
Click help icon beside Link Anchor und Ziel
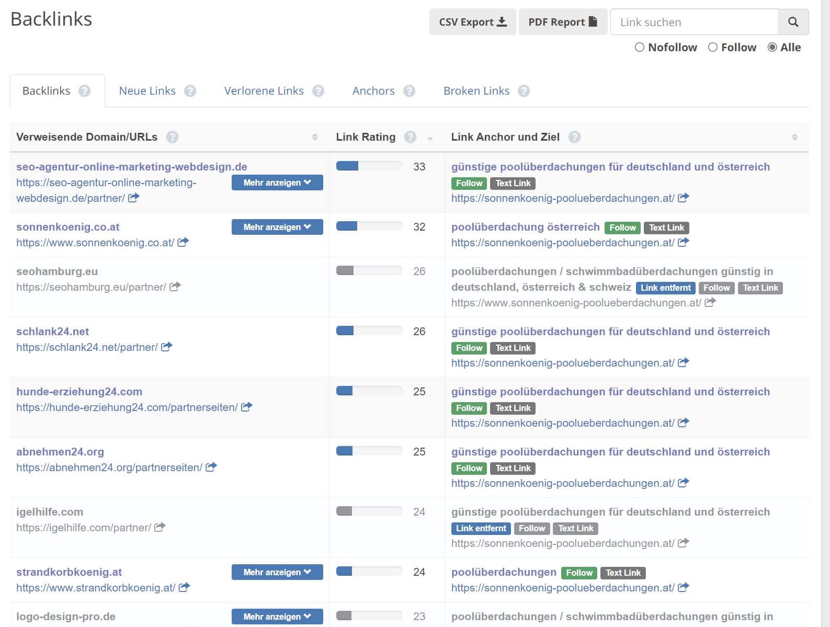574,137
